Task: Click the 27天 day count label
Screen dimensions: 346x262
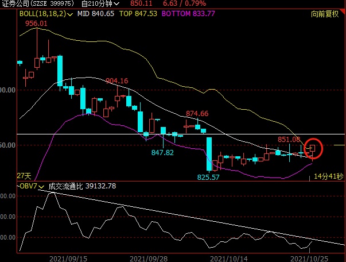Action: pyautogui.click(x=24, y=176)
